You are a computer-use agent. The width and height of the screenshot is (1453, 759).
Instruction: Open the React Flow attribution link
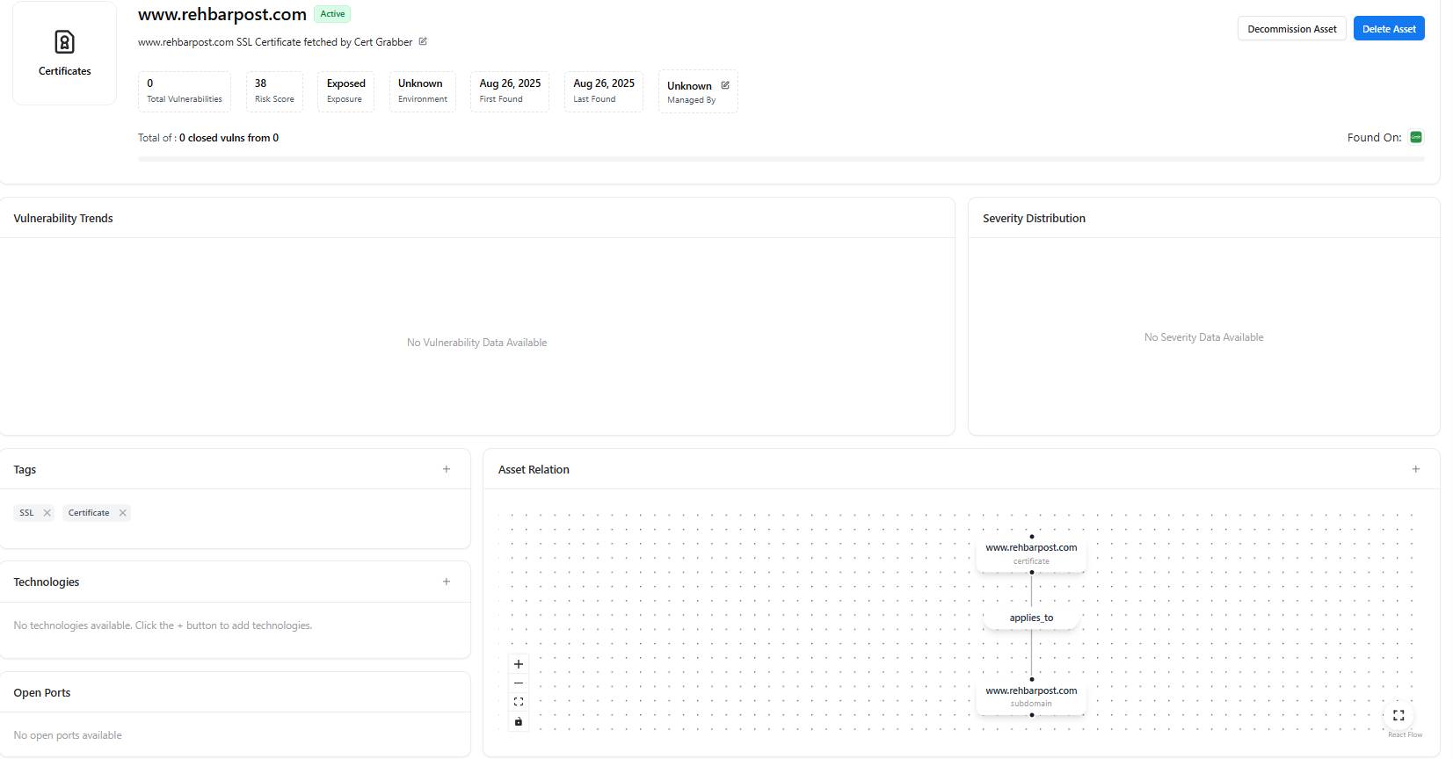(x=1405, y=734)
